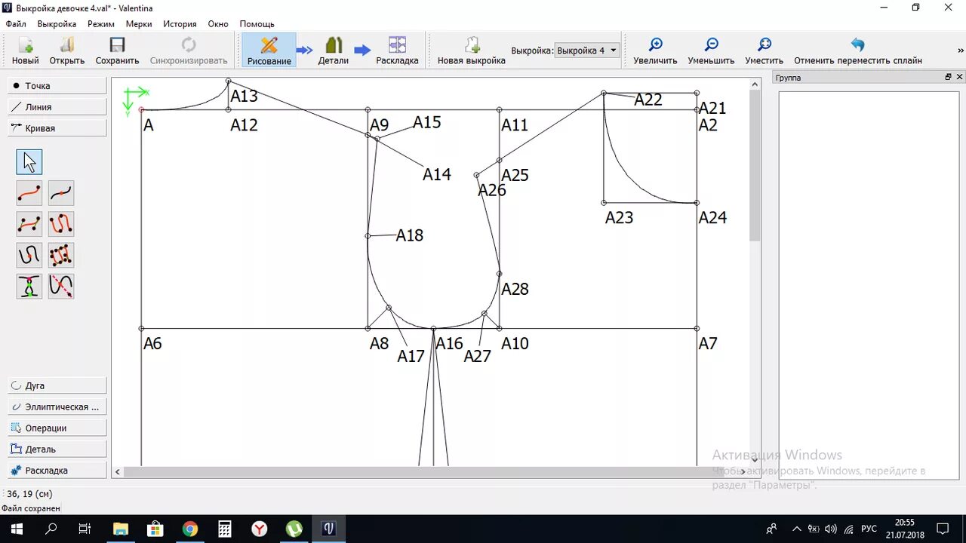Screen dimensions: 966x543
Task: Open the Режим menu
Action: [x=101, y=24]
